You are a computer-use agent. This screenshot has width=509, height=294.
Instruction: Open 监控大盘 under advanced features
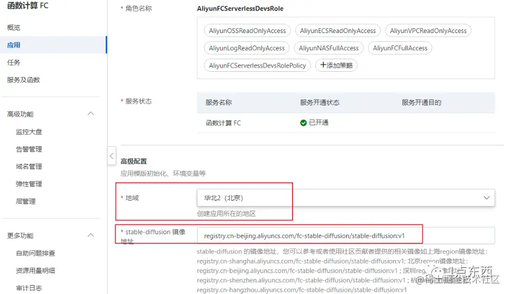point(29,132)
